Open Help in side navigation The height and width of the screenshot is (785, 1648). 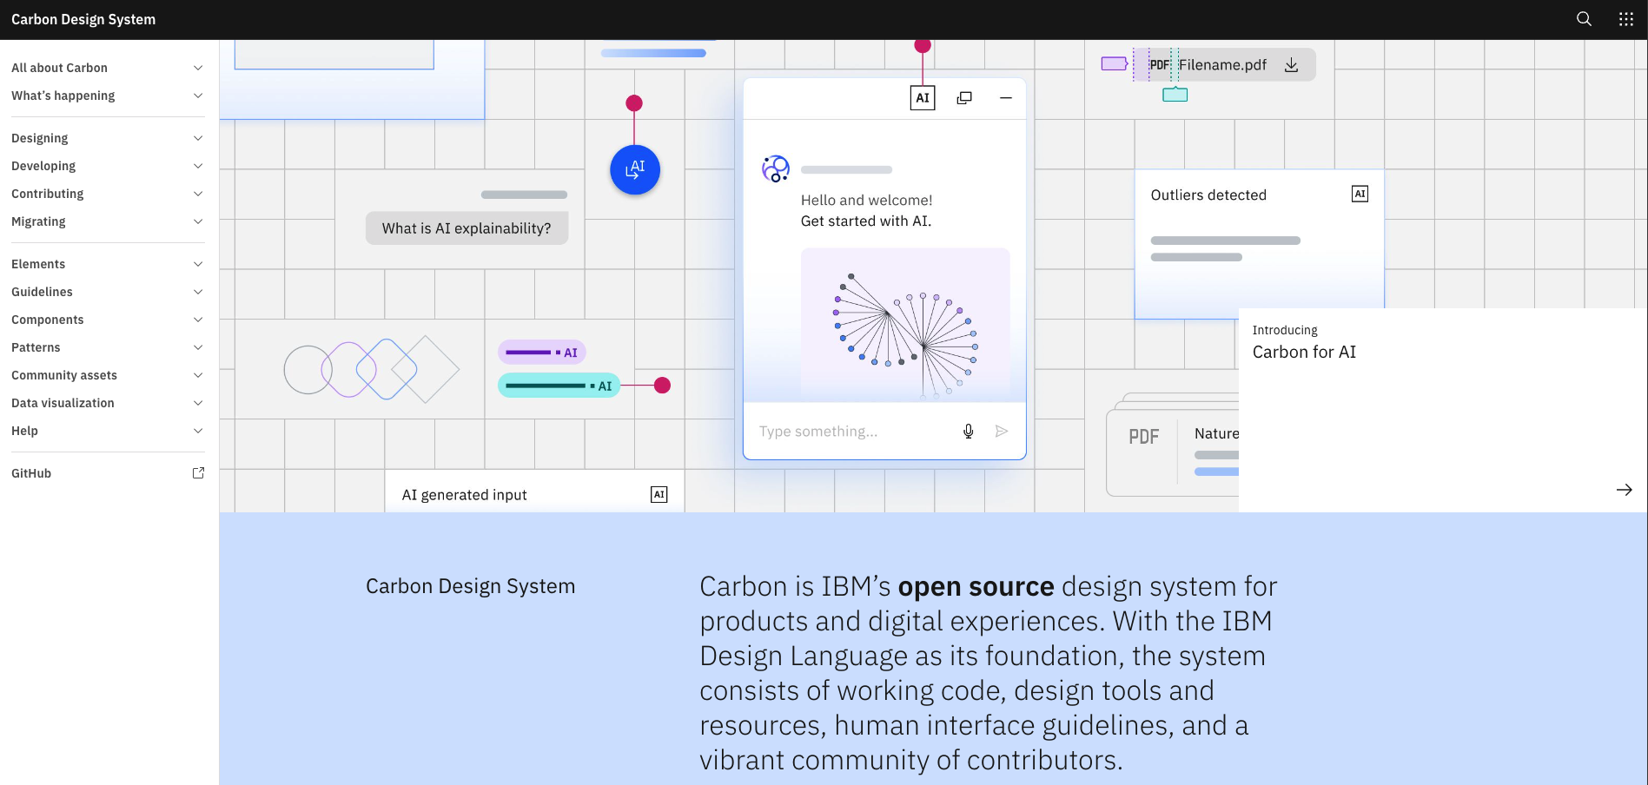tap(108, 431)
